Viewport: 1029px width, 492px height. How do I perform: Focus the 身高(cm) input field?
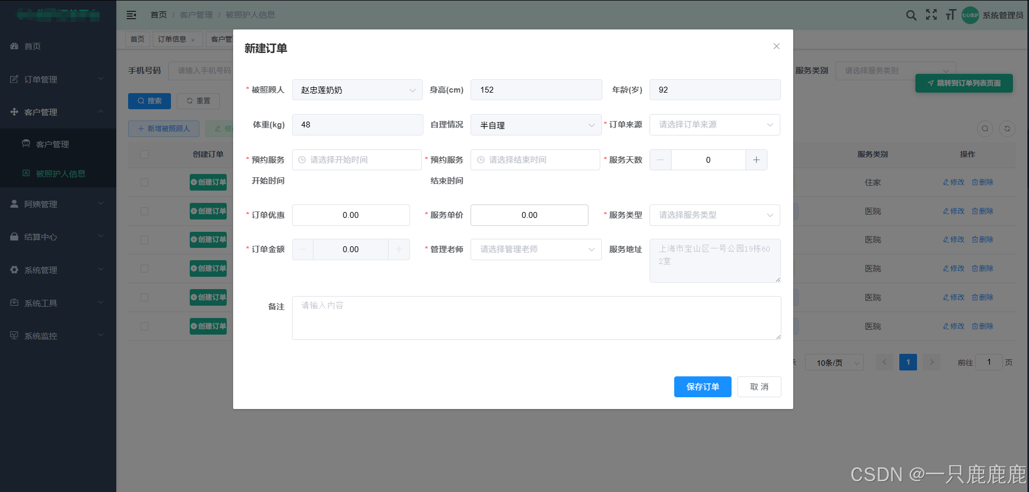point(536,90)
